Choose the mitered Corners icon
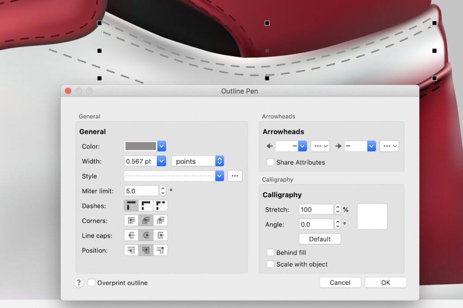This screenshot has width=463, height=308. [131, 221]
